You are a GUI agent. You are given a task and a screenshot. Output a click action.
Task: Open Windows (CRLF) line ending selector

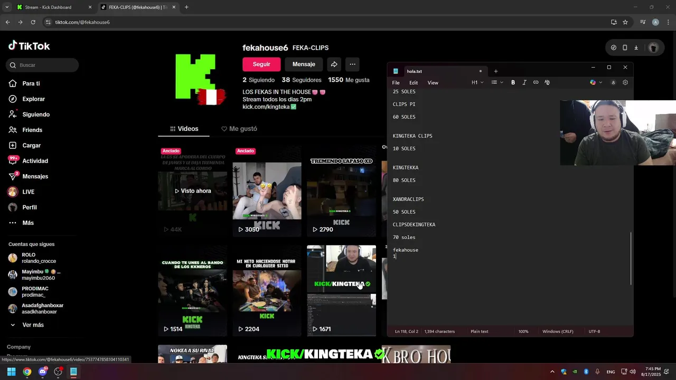558,331
